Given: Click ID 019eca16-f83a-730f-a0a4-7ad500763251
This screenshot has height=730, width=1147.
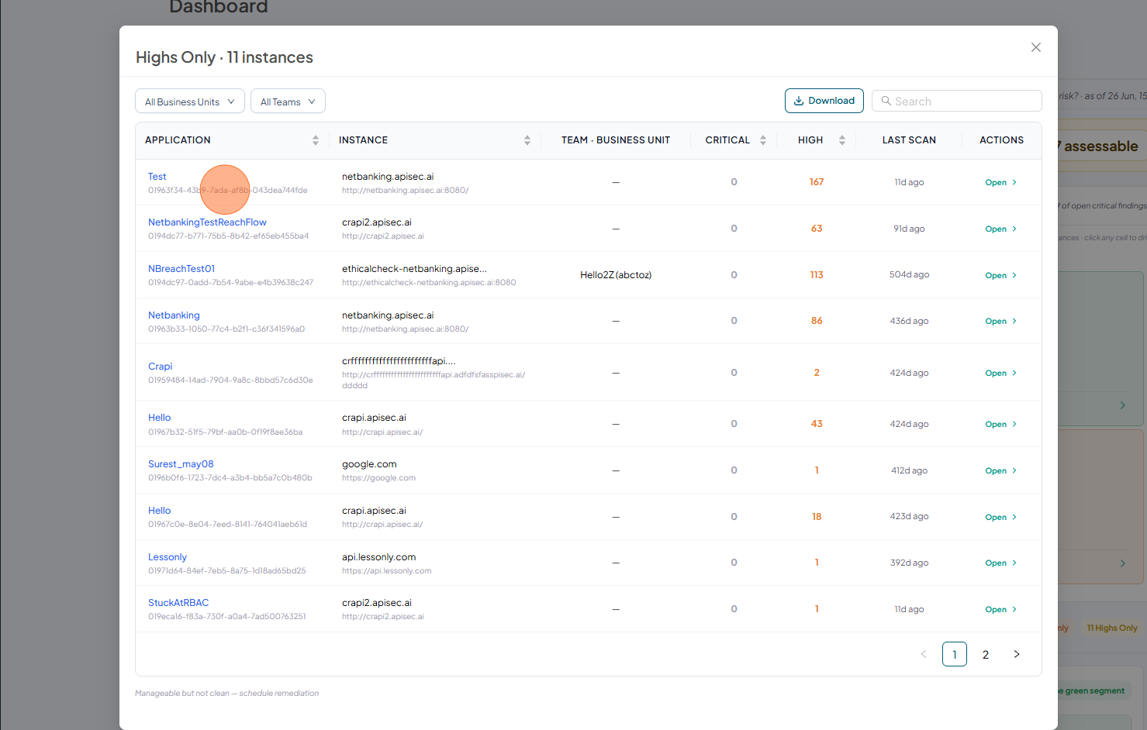Looking at the screenshot, I should [x=227, y=617].
